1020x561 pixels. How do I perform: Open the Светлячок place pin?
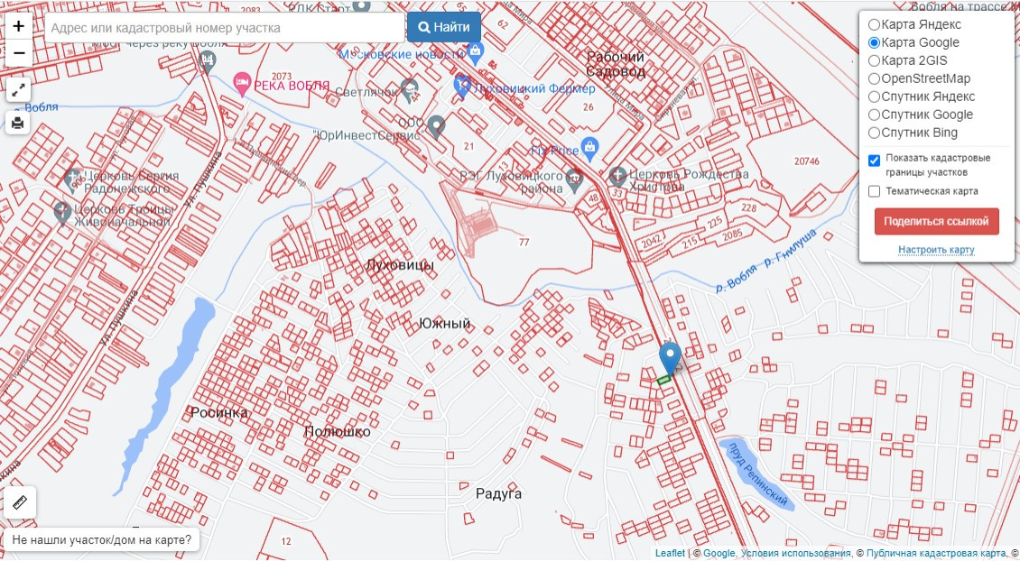409,90
